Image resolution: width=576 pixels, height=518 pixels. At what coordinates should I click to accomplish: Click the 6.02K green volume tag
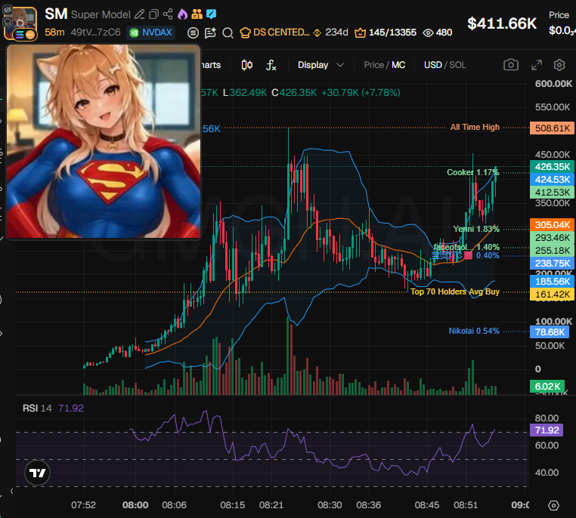tap(547, 387)
